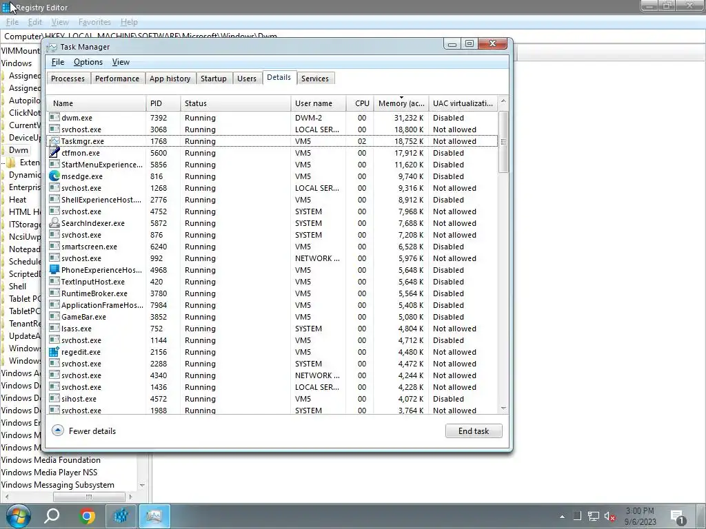Open Registry Editor Edit menu
This screenshot has width=706, height=529.
(x=34, y=22)
